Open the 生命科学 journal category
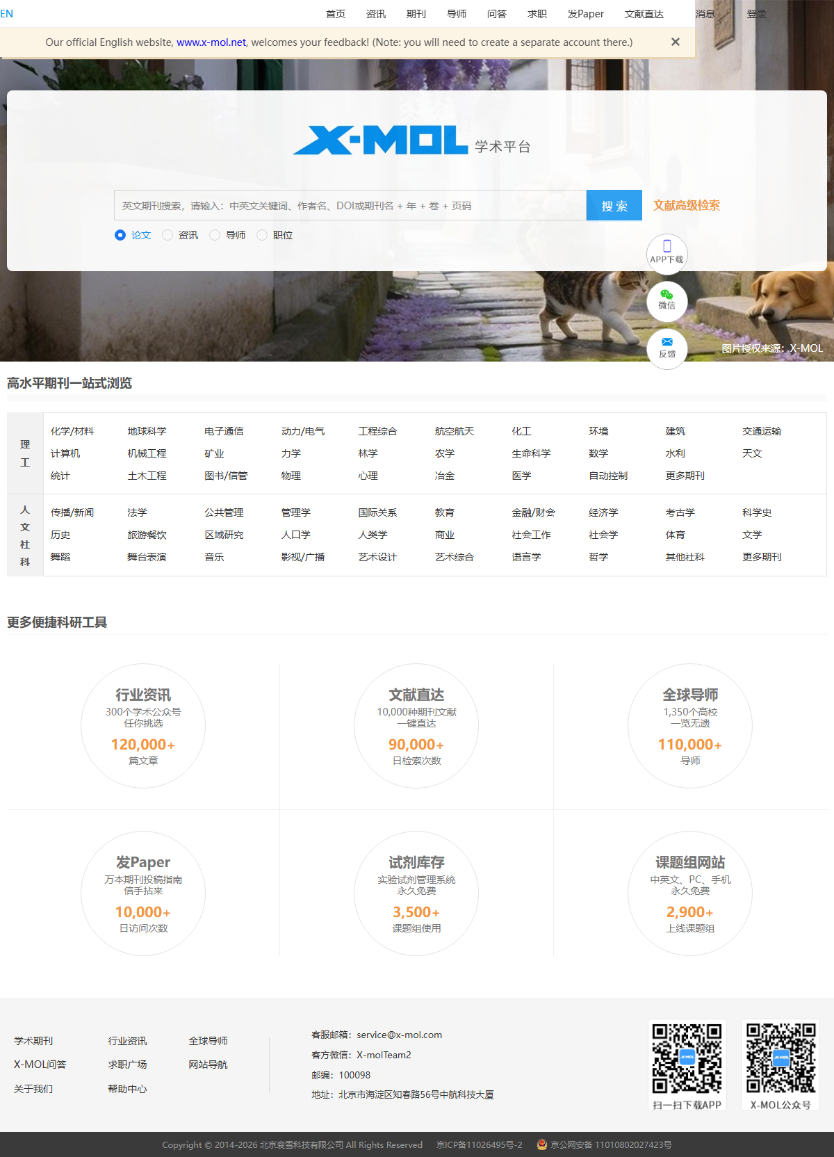 coord(531,453)
